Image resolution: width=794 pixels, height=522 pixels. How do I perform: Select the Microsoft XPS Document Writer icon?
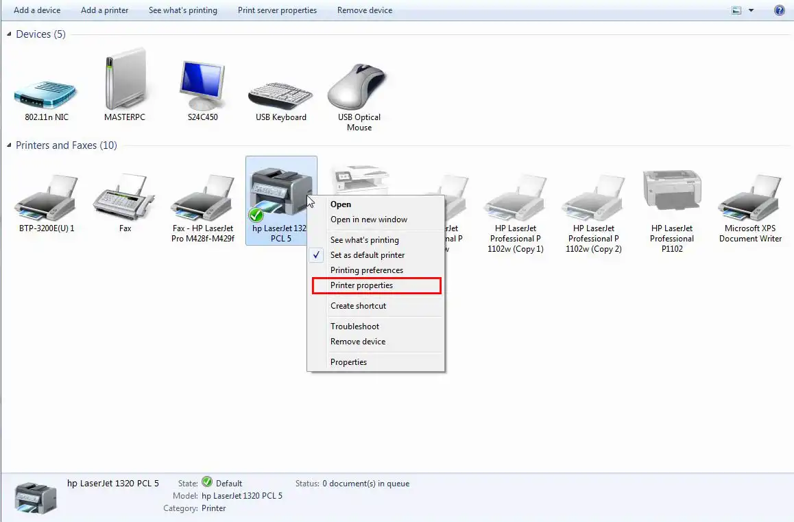750,199
